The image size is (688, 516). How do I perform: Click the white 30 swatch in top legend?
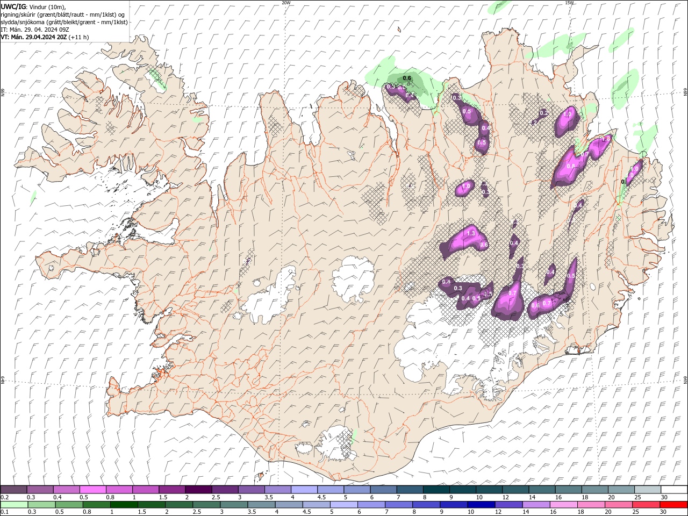coord(674,490)
